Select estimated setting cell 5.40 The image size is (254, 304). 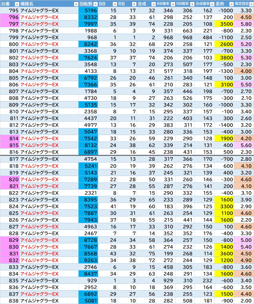[244, 247]
